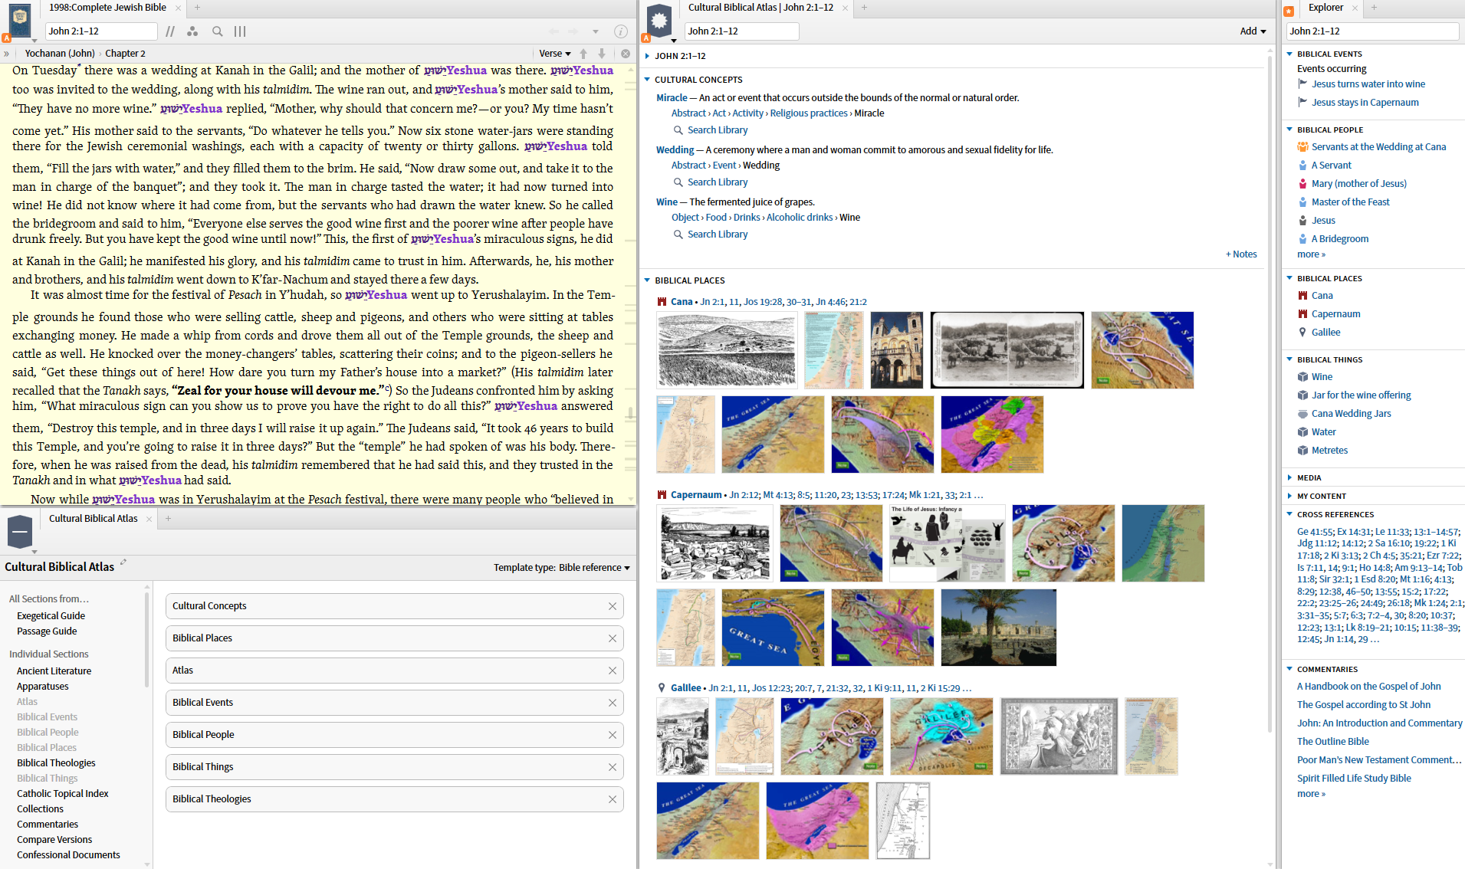Open inline search magnifier in Bible panel

[218, 31]
